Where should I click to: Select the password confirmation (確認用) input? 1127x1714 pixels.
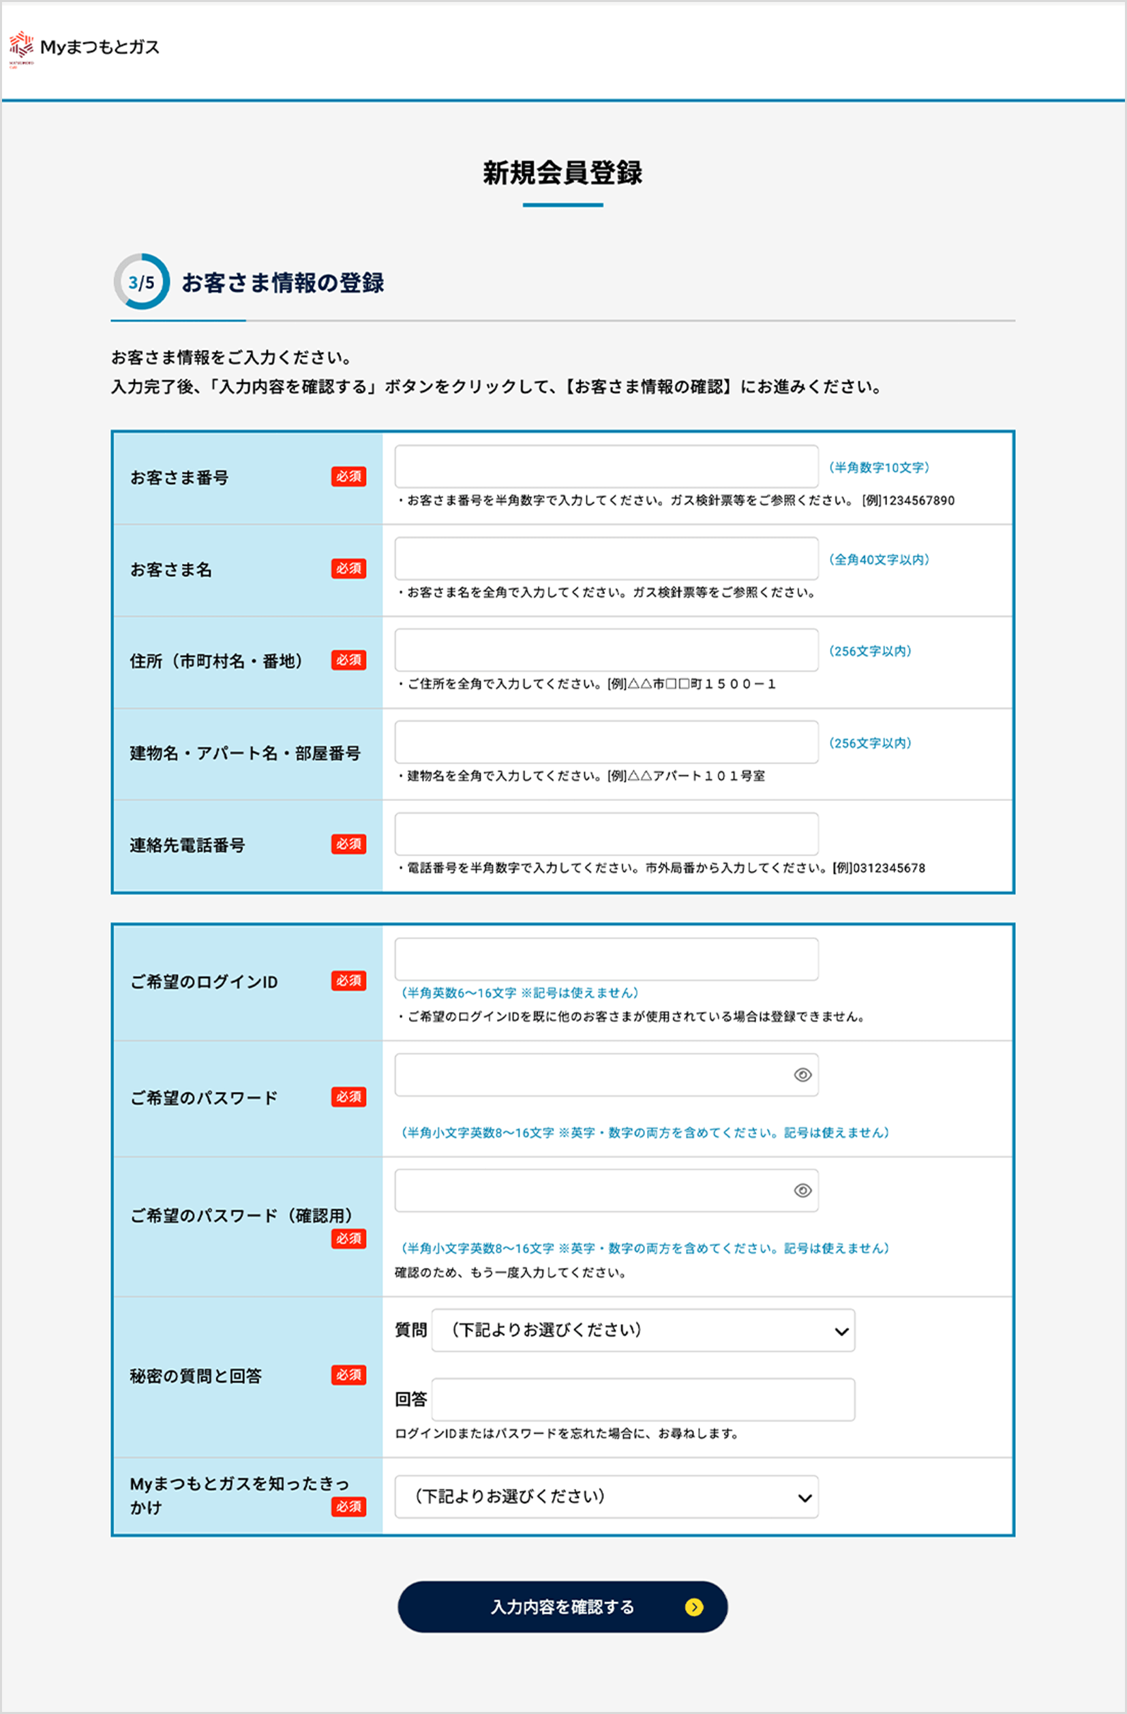pos(590,1190)
